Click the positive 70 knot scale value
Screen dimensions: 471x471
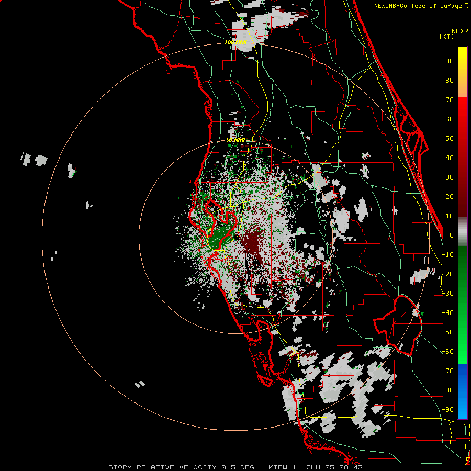(450, 100)
